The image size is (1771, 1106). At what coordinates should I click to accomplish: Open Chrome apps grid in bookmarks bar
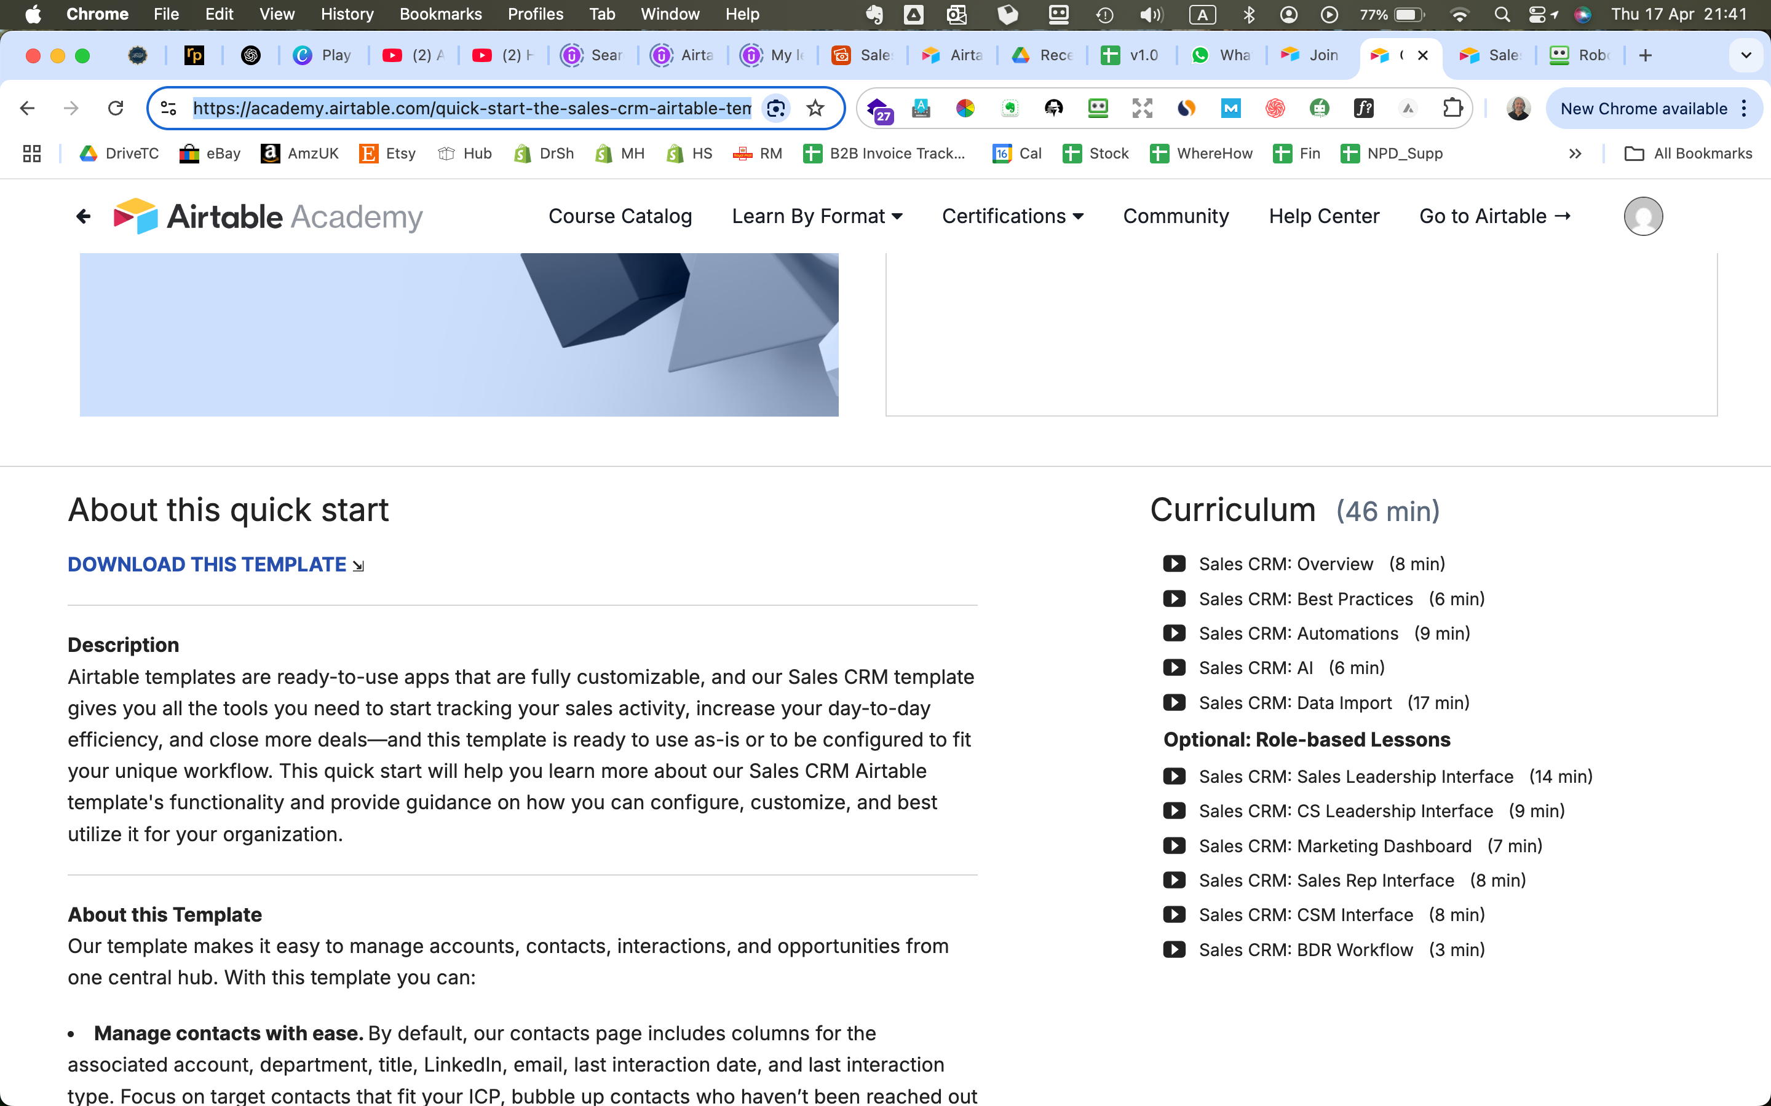(x=31, y=154)
